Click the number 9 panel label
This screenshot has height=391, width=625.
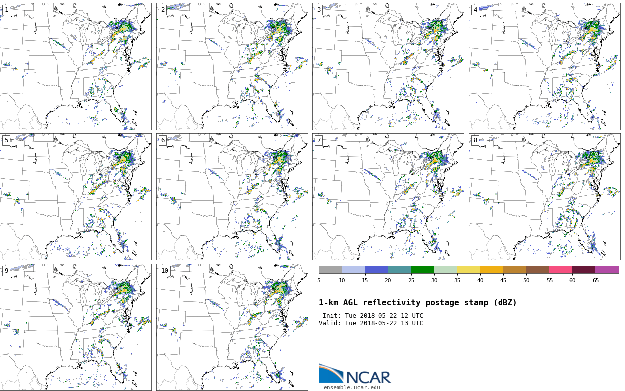click(x=6, y=271)
